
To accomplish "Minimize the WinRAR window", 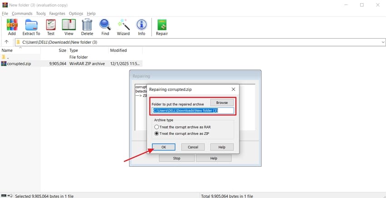I will tap(346, 5).
